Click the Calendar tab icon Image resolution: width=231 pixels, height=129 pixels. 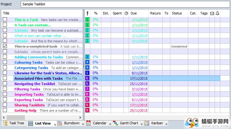(88, 123)
